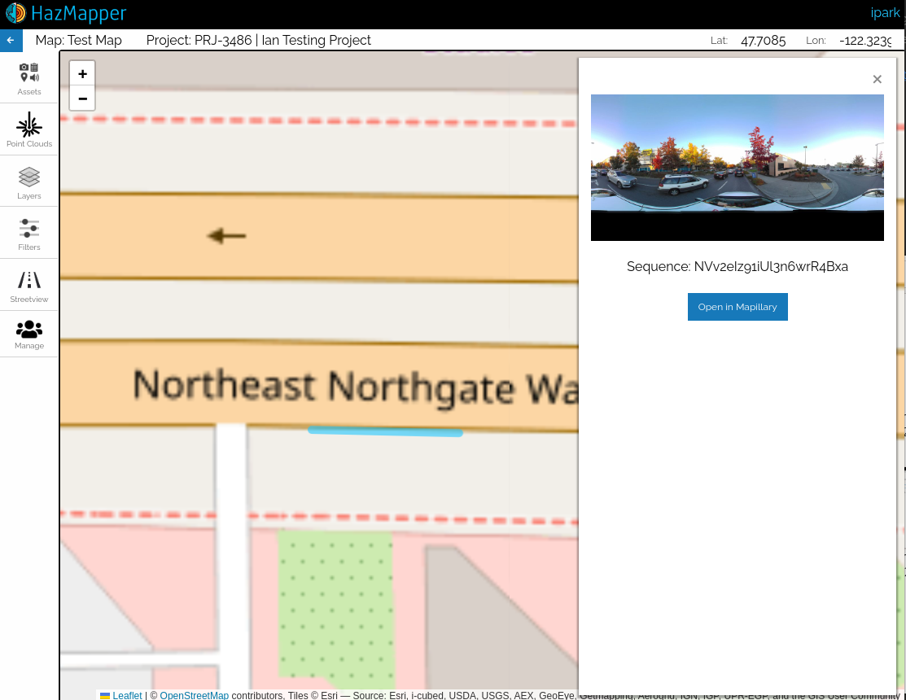Open the Filters panel
The width and height of the screenshot is (906, 700).
pos(29,234)
